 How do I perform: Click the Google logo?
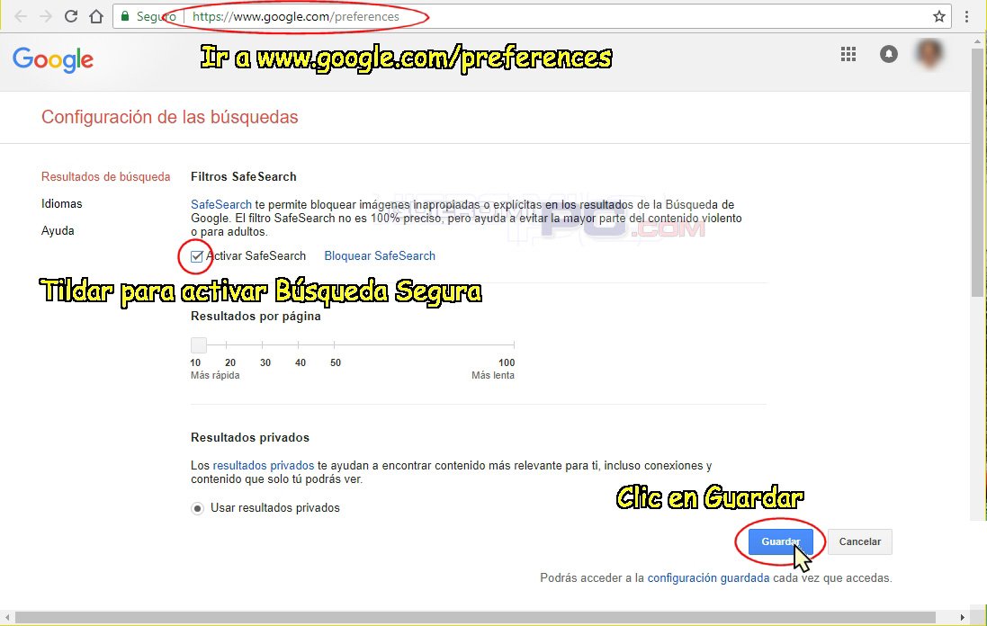pos(53,59)
